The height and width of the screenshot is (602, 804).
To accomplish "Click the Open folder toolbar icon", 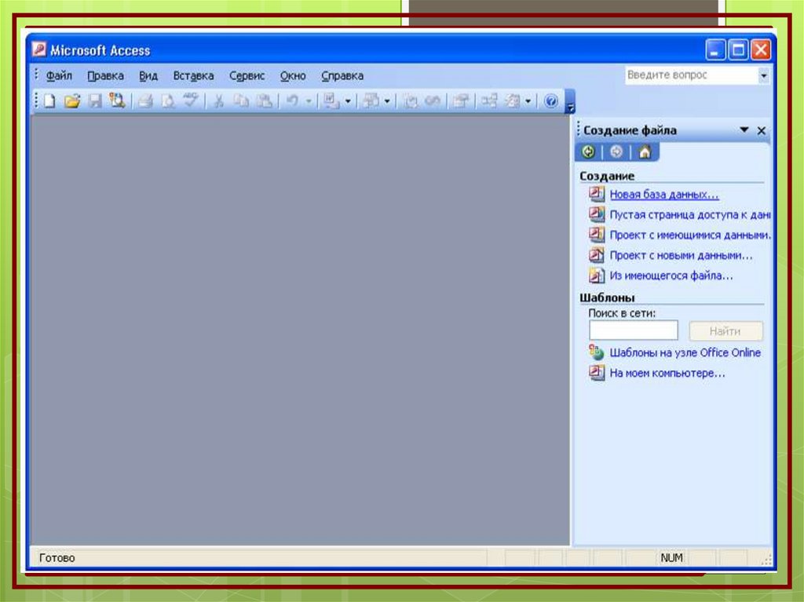I will (x=72, y=101).
